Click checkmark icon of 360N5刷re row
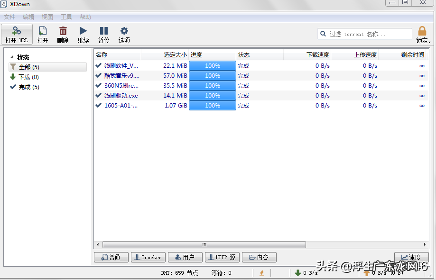 coord(98,85)
